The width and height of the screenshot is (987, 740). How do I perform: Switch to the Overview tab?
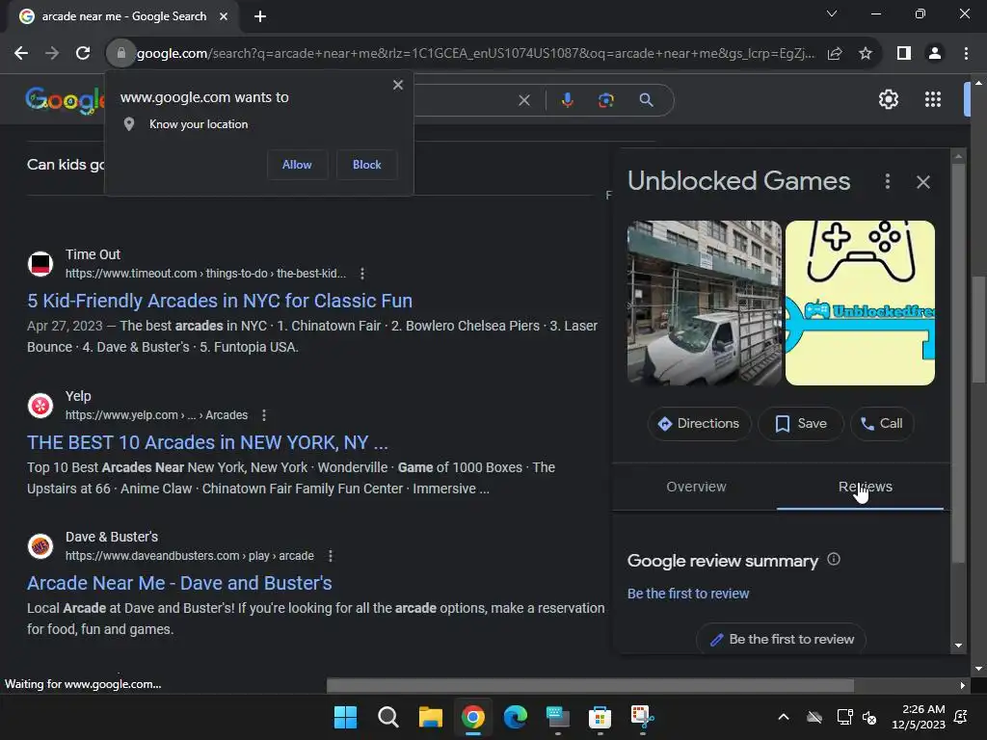click(x=696, y=487)
